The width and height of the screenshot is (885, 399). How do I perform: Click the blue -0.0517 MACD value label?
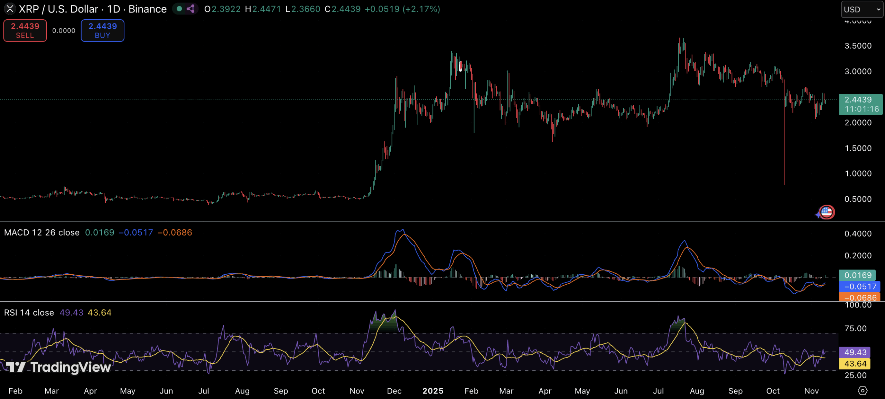pos(859,286)
